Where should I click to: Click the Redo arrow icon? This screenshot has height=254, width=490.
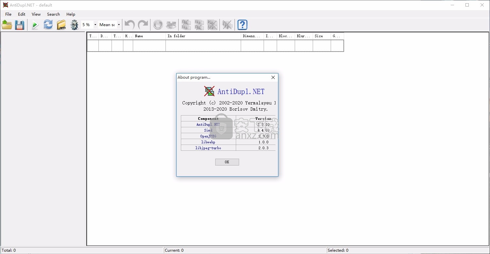click(143, 25)
